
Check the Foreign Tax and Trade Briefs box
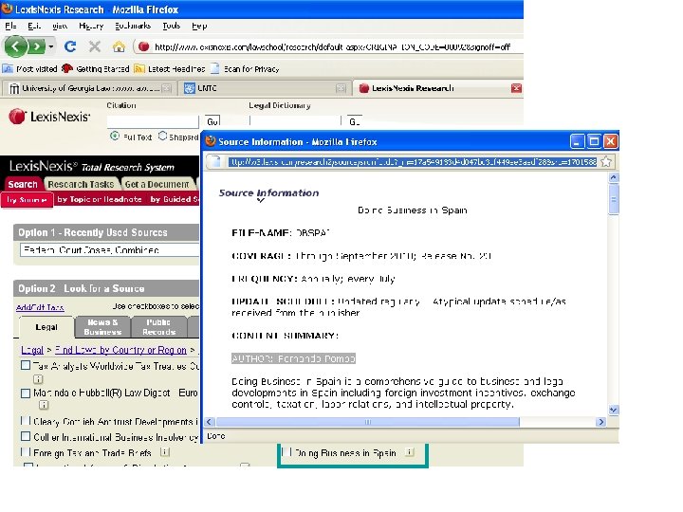tap(26, 452)
